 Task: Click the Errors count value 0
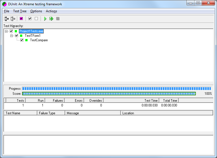click(x=82, y=105)
